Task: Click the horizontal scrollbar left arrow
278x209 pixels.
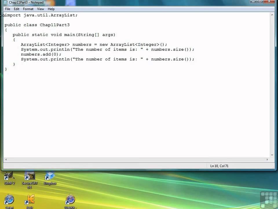Action: [x=6, y=160]
